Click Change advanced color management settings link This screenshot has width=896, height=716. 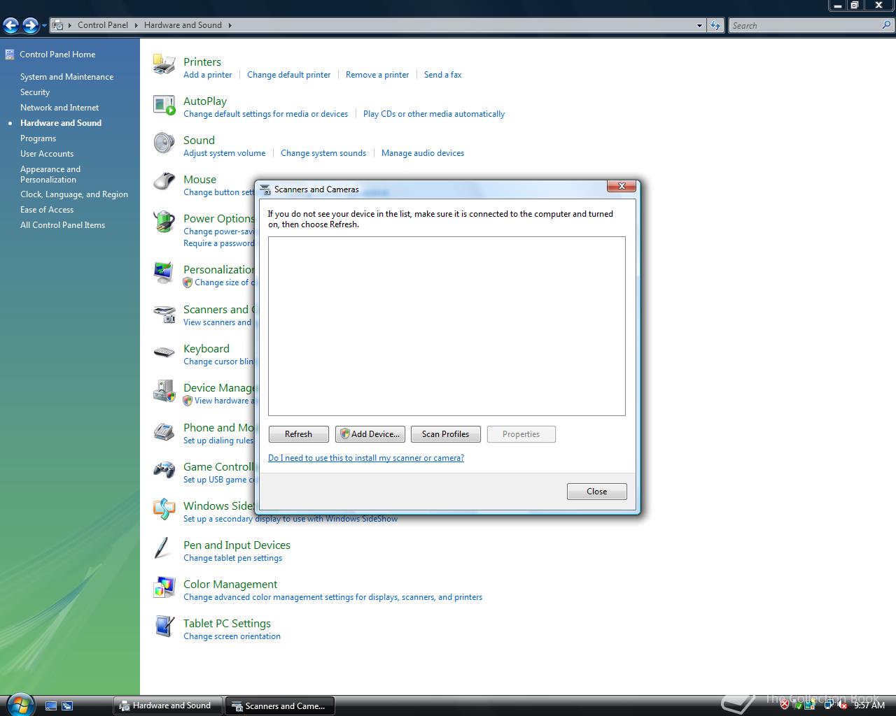(x=332, y=597)
